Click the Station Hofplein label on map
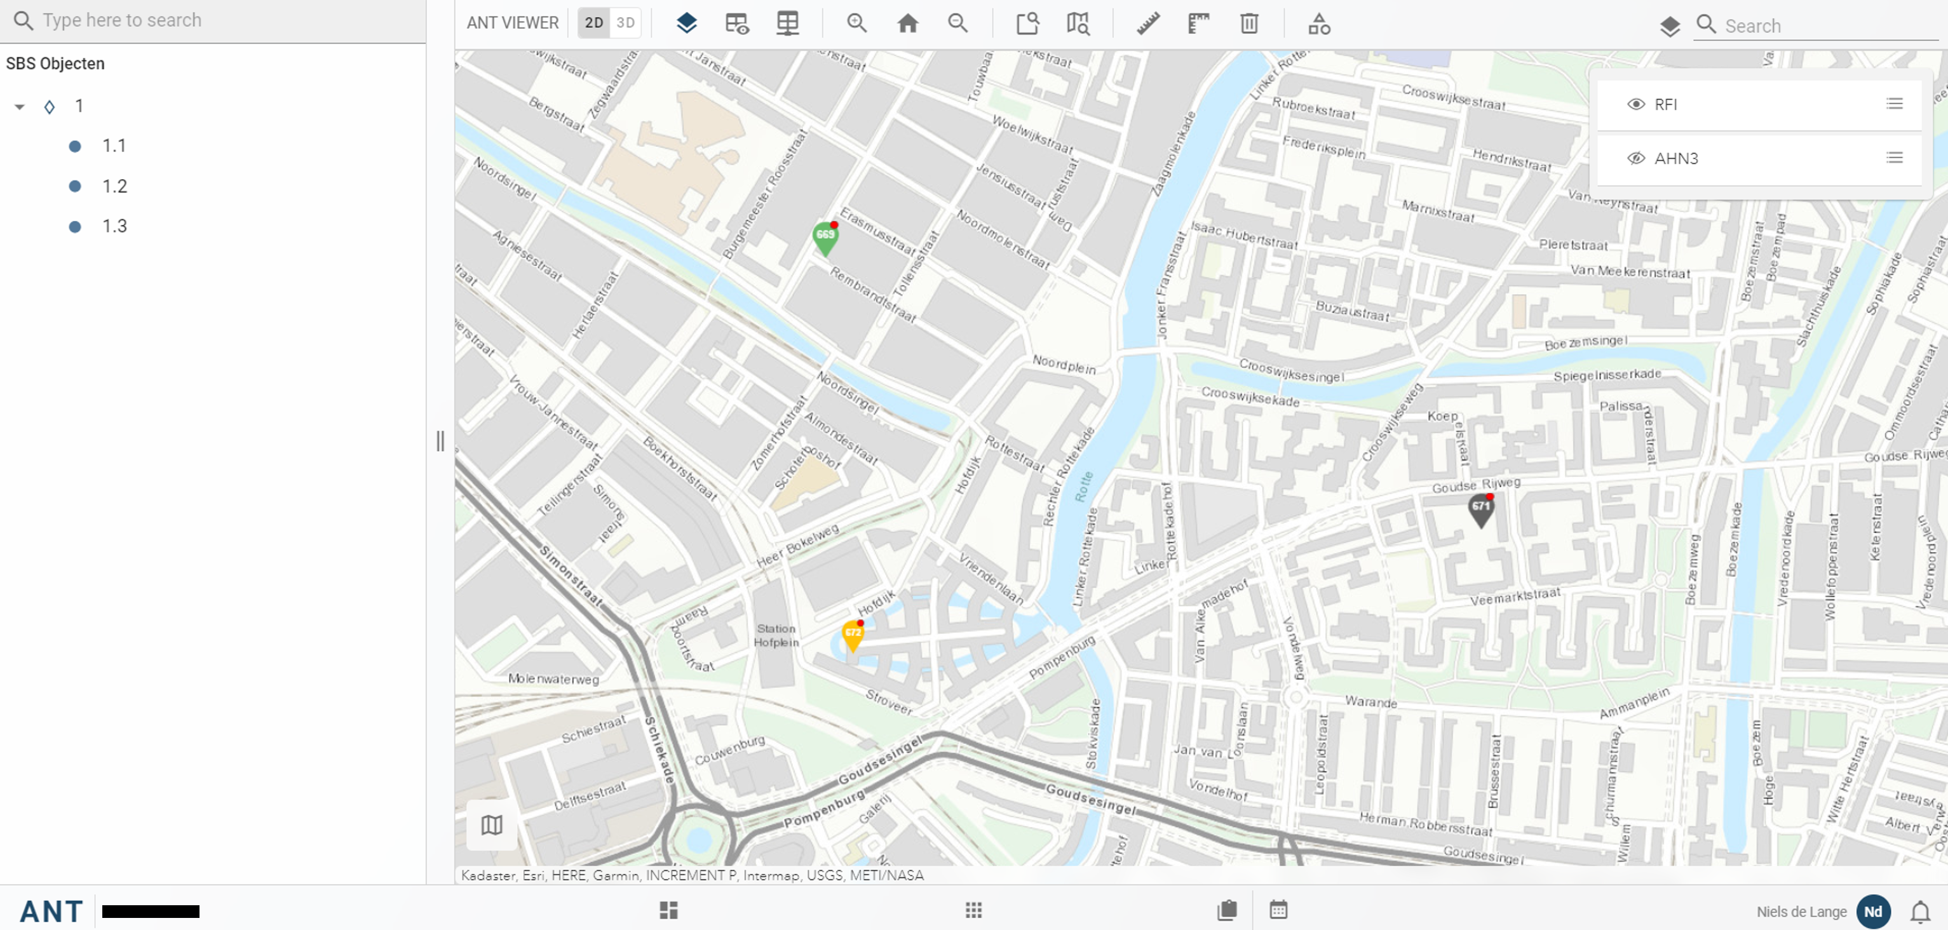This screenshot has width=1948, height=930. 776,635
